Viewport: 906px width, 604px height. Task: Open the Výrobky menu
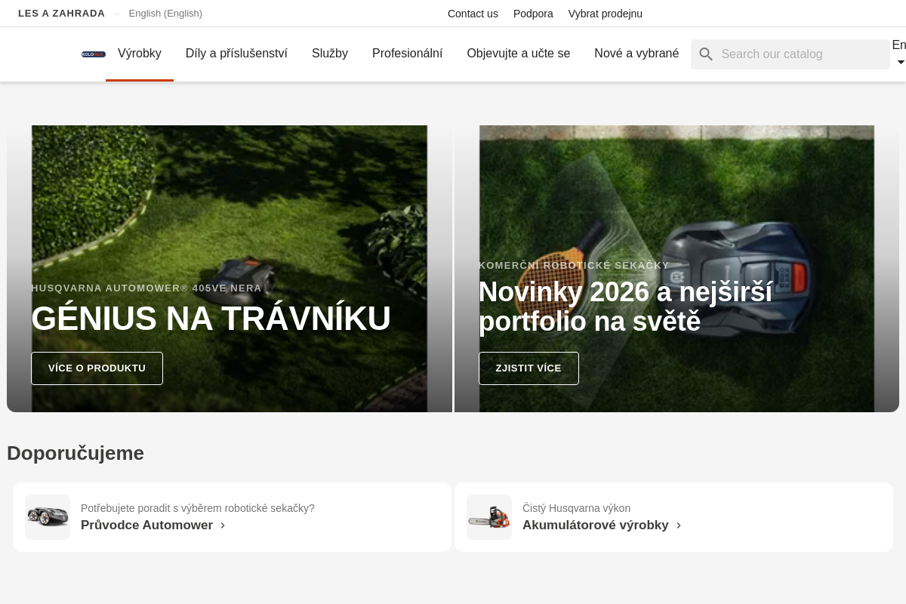pyautogui.click(x=140, y=54)
